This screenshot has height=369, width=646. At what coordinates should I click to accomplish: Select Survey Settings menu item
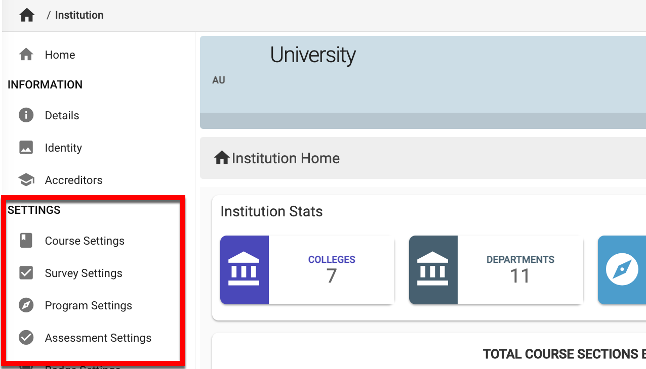click(84, 273)
